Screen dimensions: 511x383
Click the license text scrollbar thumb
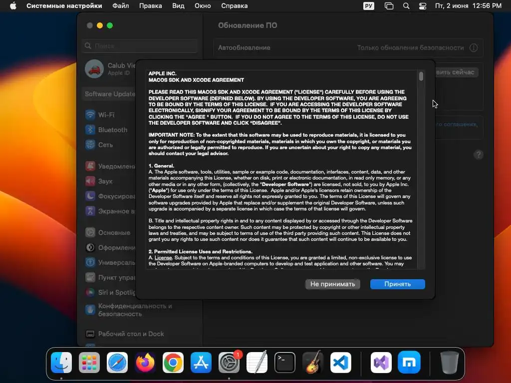tap(421, 76)
